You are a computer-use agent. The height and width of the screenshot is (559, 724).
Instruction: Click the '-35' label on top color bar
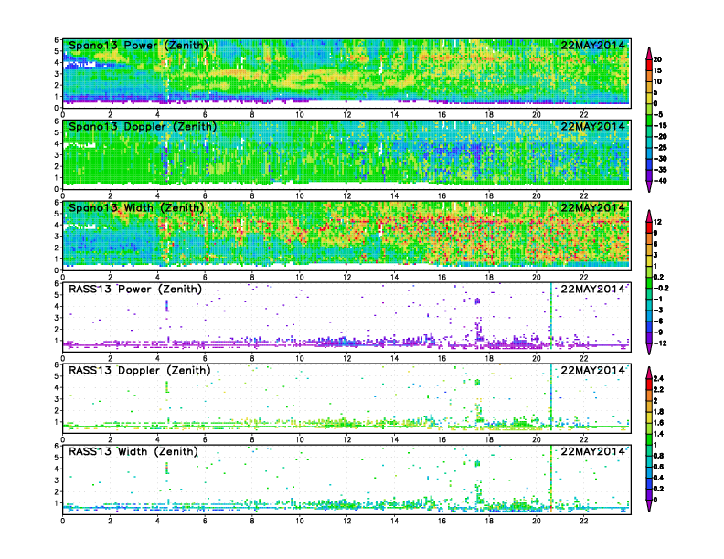coord(660,170)
